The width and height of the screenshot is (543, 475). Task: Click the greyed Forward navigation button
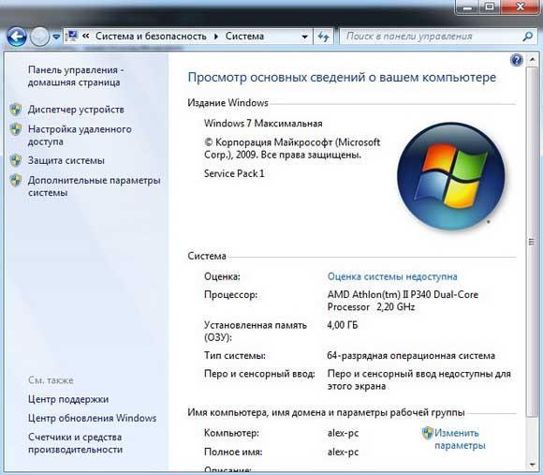tap(39, 37)
